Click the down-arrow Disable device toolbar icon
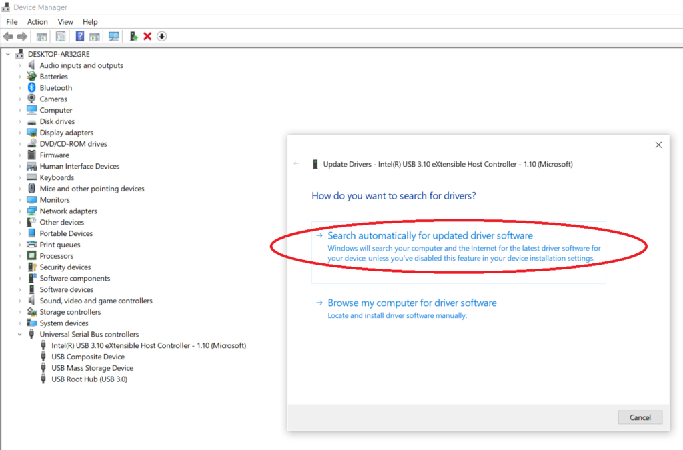This screenshot has width=683, height=450. pyautogui.click(x=161, y=36)
